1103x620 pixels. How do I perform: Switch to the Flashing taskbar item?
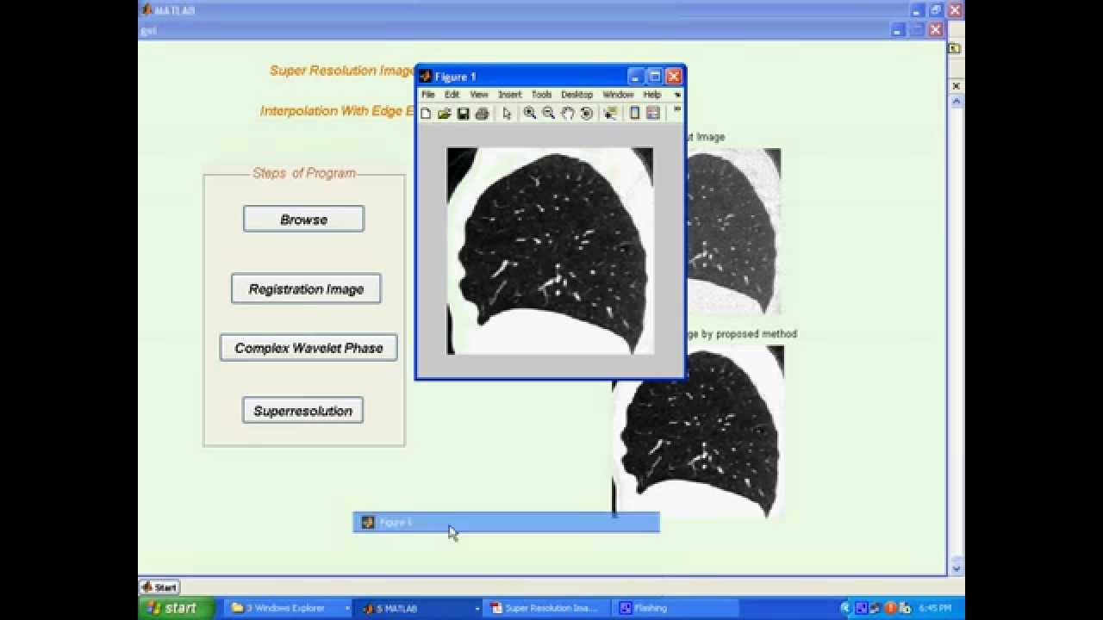[x=676, y=608]
